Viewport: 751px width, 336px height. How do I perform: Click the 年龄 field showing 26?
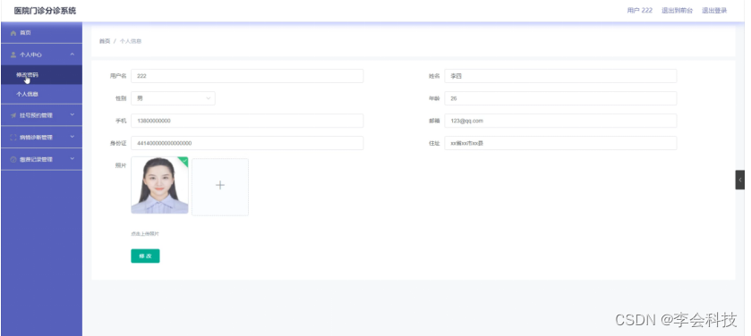point(560,98)
